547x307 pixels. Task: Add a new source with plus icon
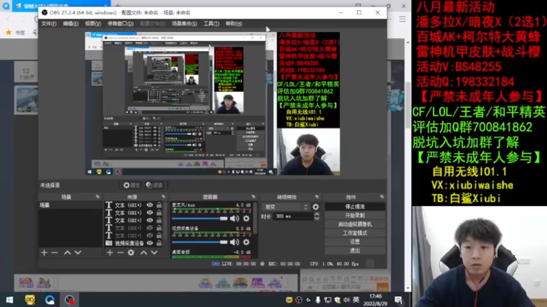click(110, 252)
